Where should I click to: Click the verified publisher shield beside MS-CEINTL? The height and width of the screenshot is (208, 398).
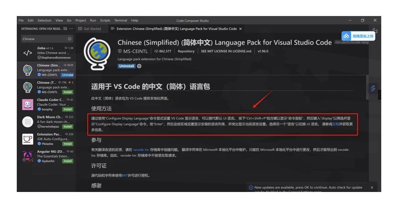tap(119, 51)
